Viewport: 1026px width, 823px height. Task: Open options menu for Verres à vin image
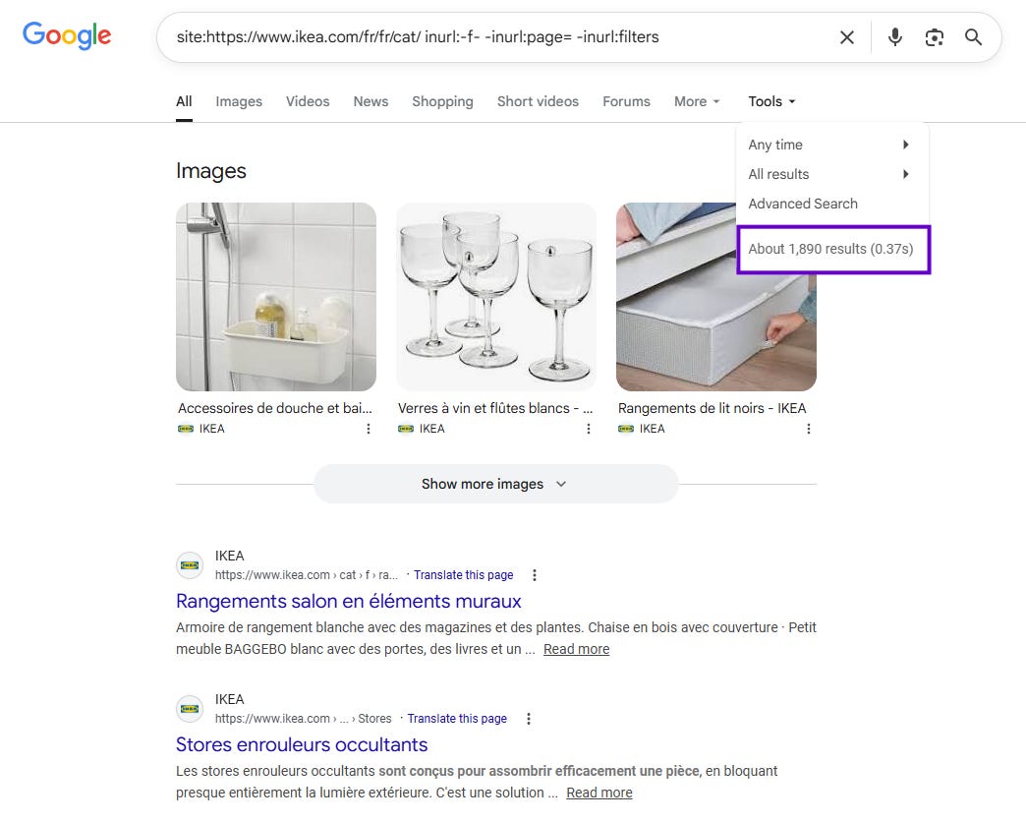pos(589,429)
